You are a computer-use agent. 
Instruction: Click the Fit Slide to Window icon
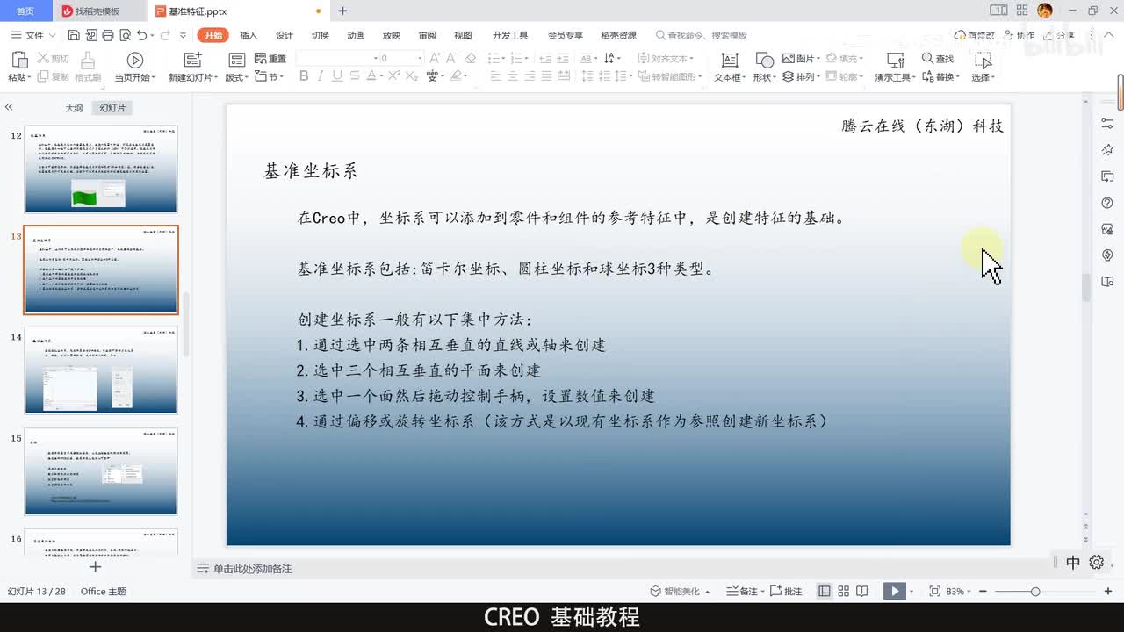934,591
